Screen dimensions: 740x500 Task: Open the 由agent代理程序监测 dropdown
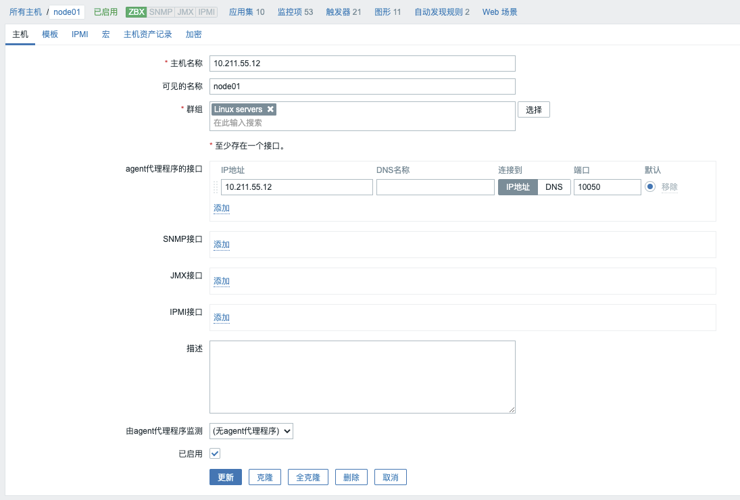point(251,430)
